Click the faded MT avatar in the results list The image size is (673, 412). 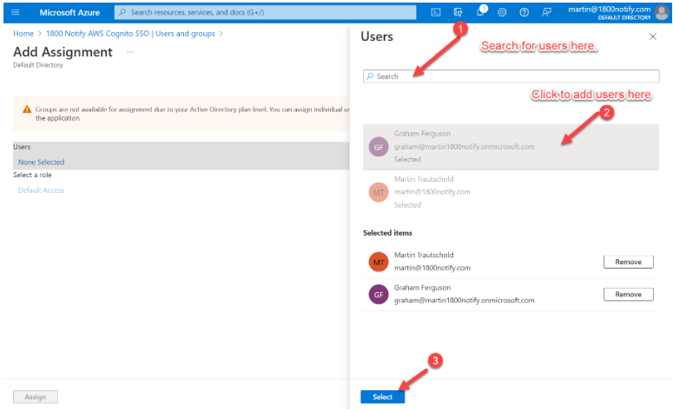379,192
